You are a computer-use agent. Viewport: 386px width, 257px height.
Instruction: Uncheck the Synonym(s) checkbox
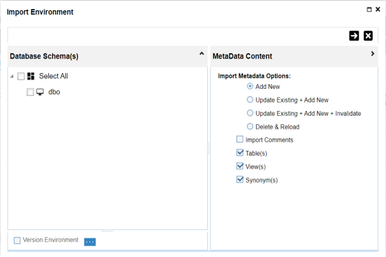click(x=239, y=179)
